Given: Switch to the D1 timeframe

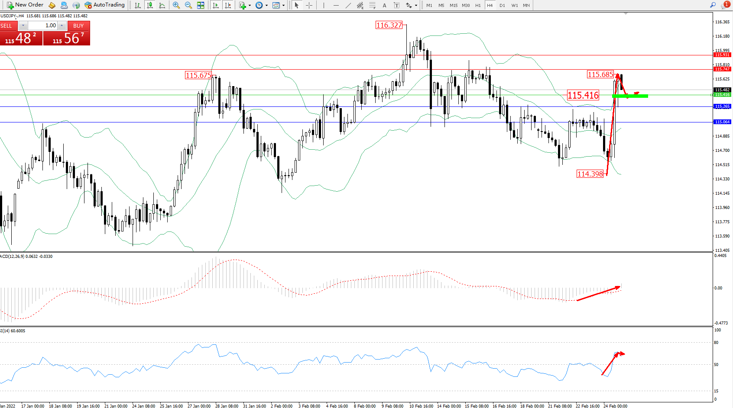Looking at the screenshot, I should coord(502,5).
